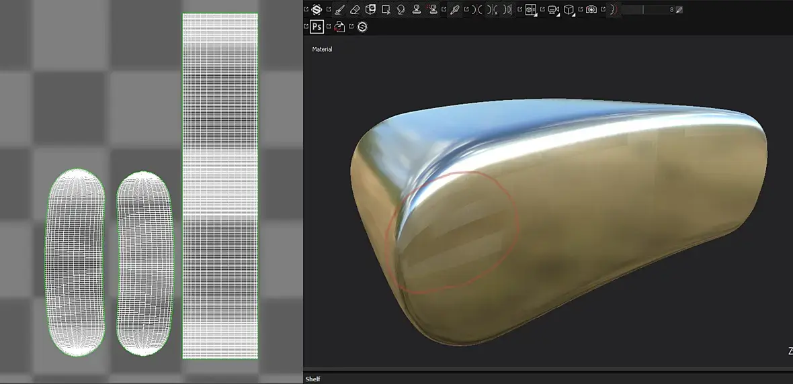Image resolution: width=793 pixels, height=384 pixels.
Task: Toggle the pen pressure icon beside size field
Action: pos(679,9)
